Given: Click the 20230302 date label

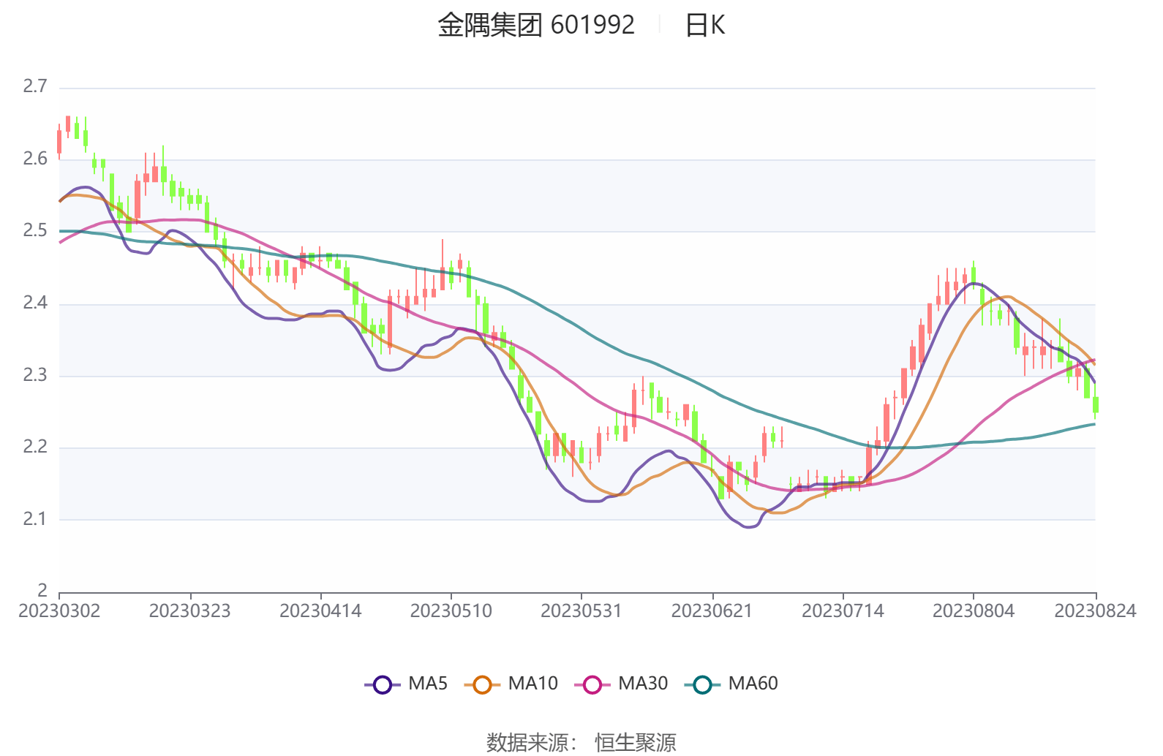Looking at the screenshot, I should (59, 611).
